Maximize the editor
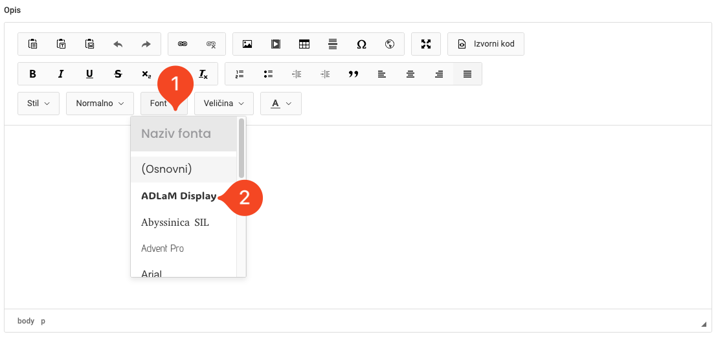 pyautogui.click(x=426, y=44)
